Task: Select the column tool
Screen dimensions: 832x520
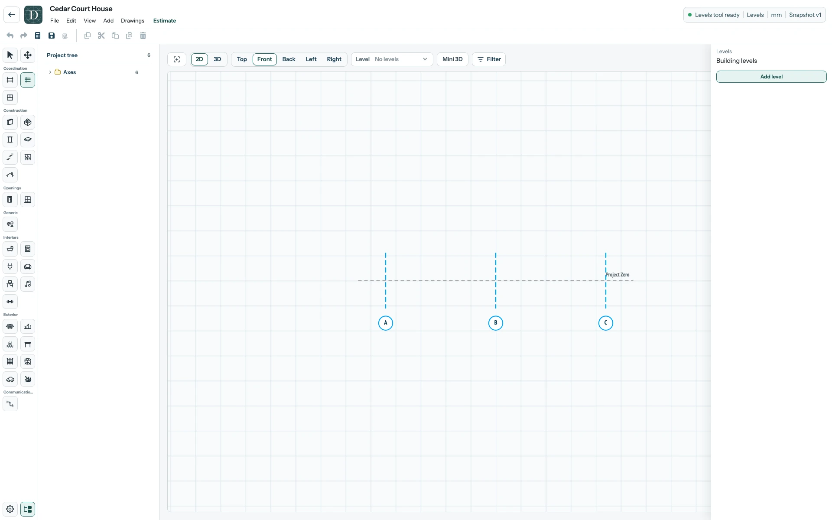Action: 10,140
